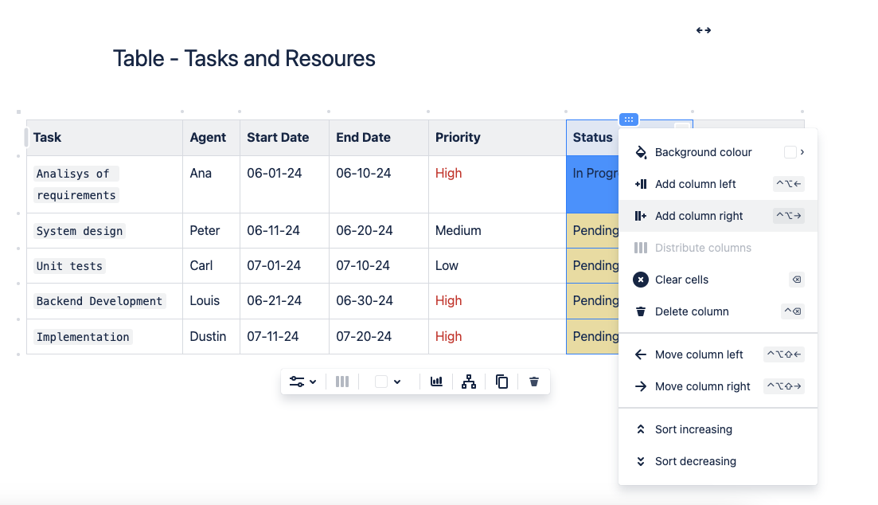
Task: Select Delete column in the context menu
Action: click(x=691, y=311)
